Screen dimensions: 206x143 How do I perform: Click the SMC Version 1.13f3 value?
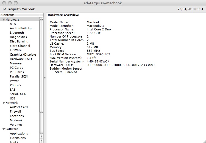pyautogui.click(x=91, y=58)
